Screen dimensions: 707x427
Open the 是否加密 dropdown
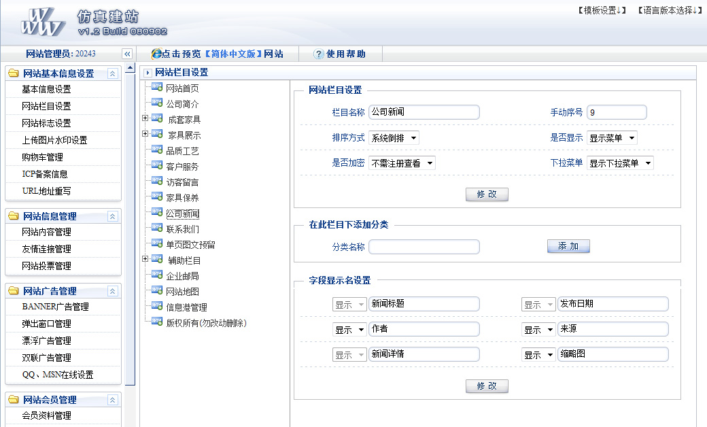click(x=402, y=163)
